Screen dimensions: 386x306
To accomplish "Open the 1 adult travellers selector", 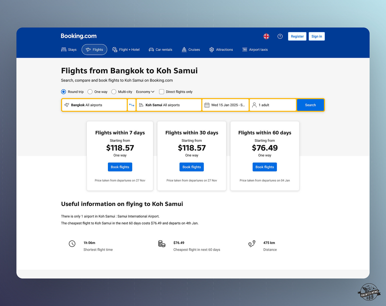I will (x=273, y=105).
